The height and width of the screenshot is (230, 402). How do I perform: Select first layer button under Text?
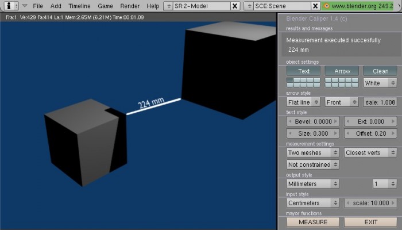(x=289, y=80)
